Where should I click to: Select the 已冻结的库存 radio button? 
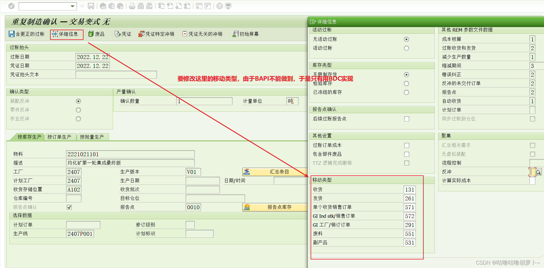pyautogui.click(x=406, y=92)
